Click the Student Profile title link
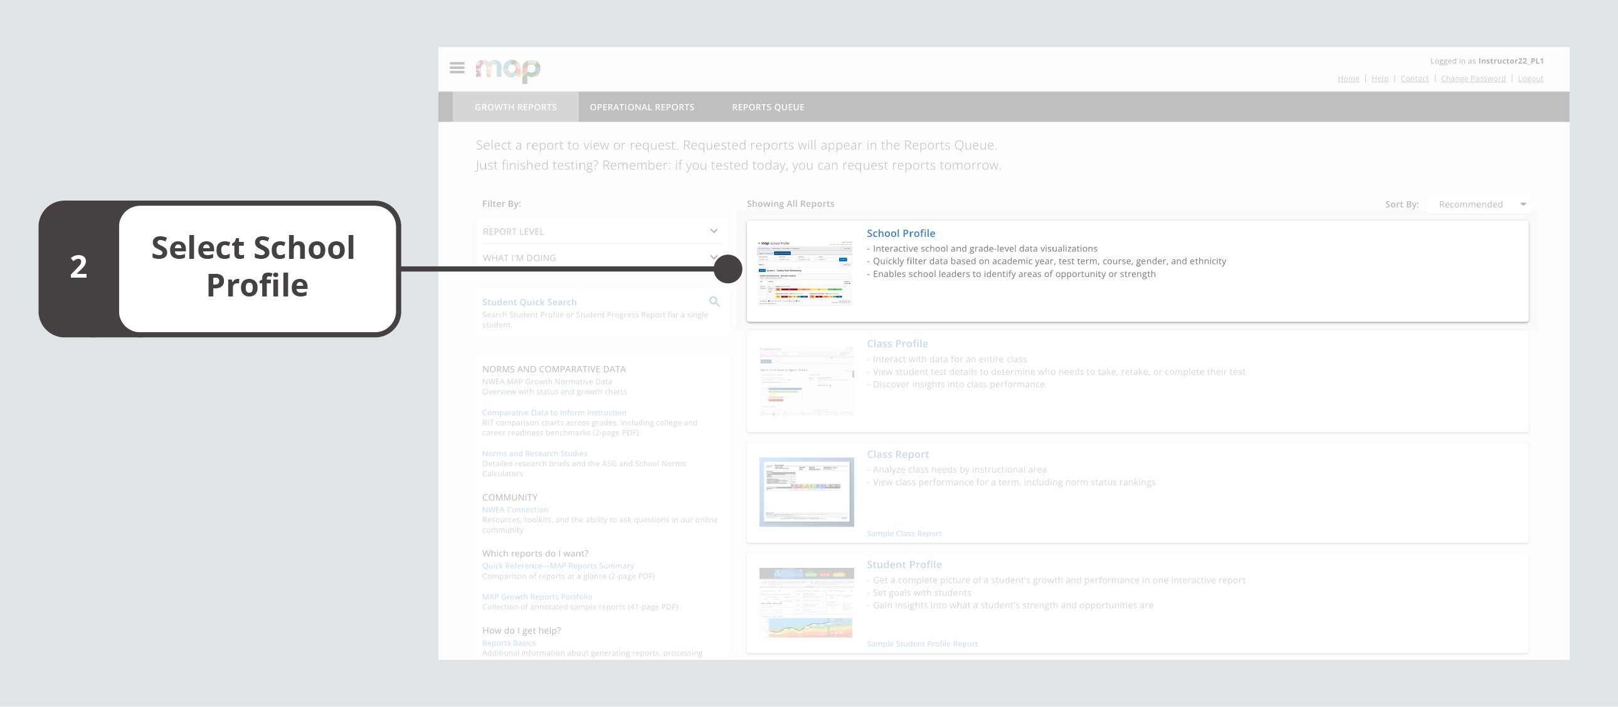The image size is (1618, 707). click(x=903, y=565)
